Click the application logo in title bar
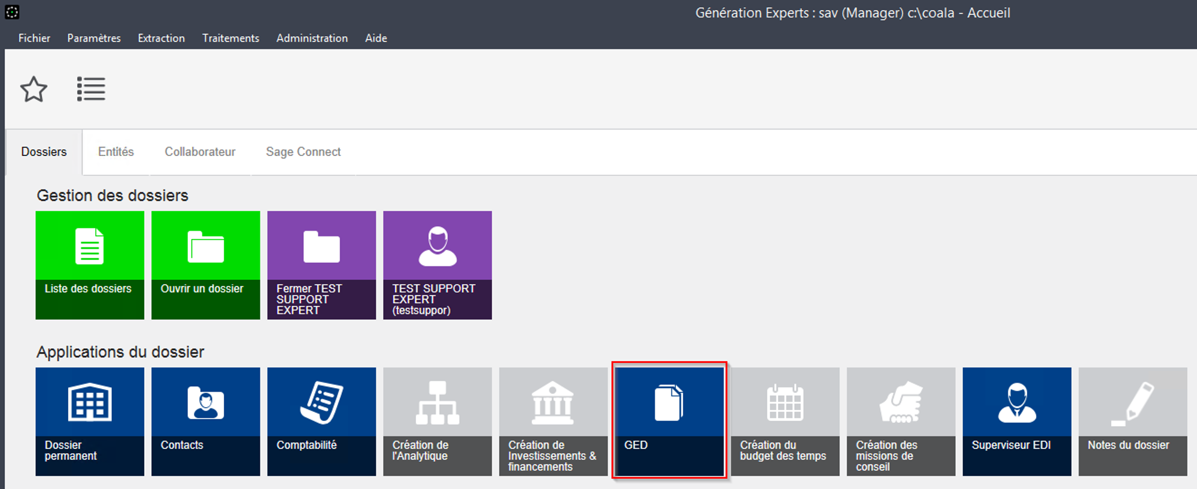The height and width of the screenshot is (489, 1197). (x=12, y=12)
